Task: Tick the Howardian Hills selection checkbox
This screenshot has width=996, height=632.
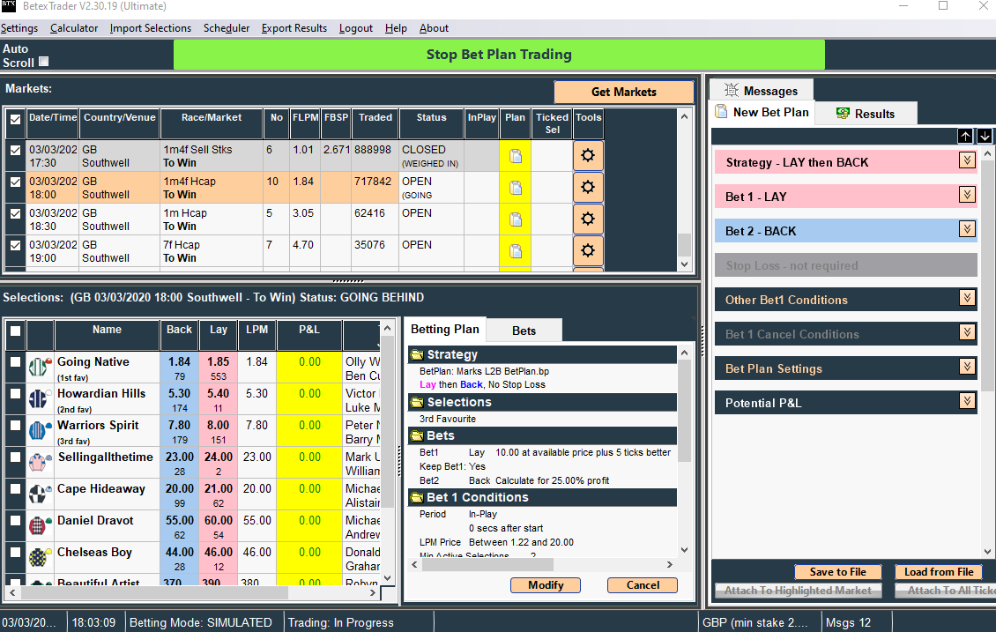Action: point(15,394)
